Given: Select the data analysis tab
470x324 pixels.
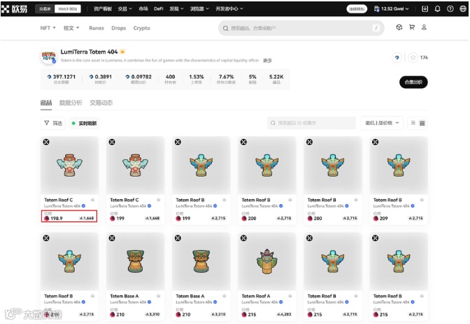Looking at the screenshot, I should [x=71, y=103].
